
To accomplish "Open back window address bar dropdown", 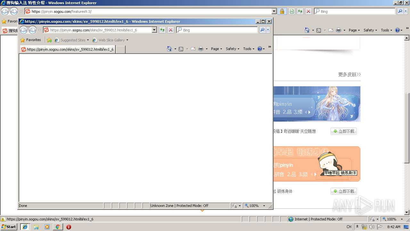I will (274, 11).
